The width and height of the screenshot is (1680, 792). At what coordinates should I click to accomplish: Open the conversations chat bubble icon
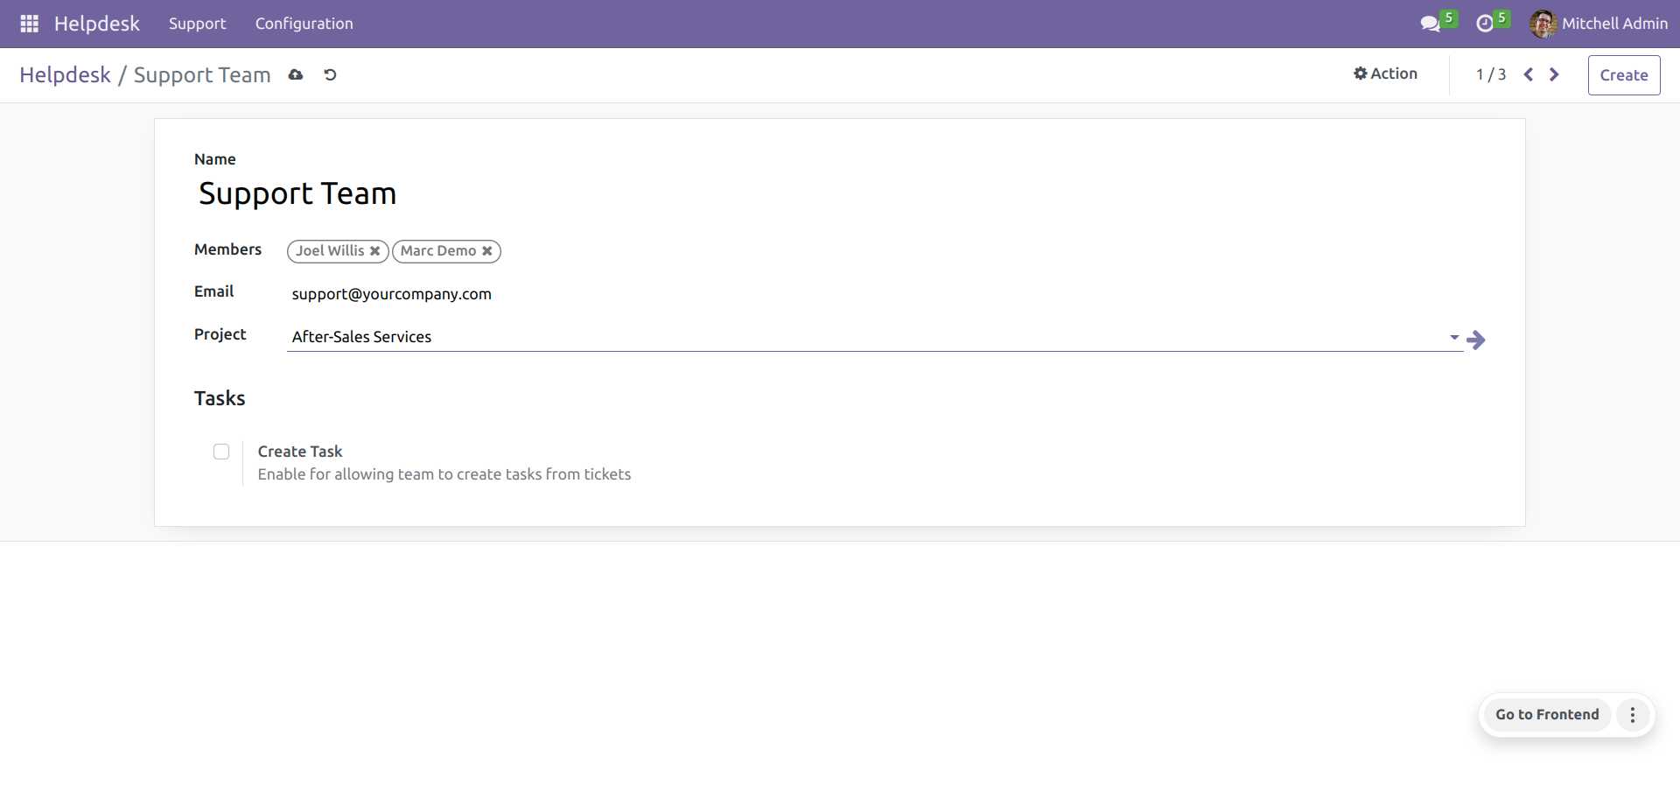click(x=1430, y=24)
